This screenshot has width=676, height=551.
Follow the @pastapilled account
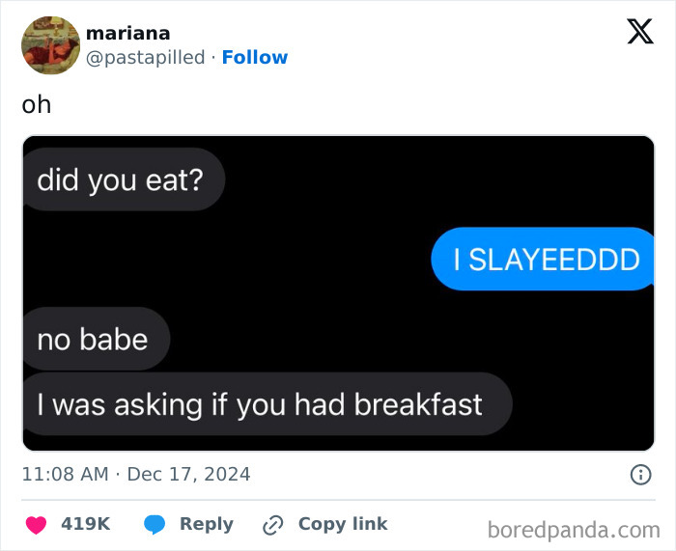(x=254, y=57)
